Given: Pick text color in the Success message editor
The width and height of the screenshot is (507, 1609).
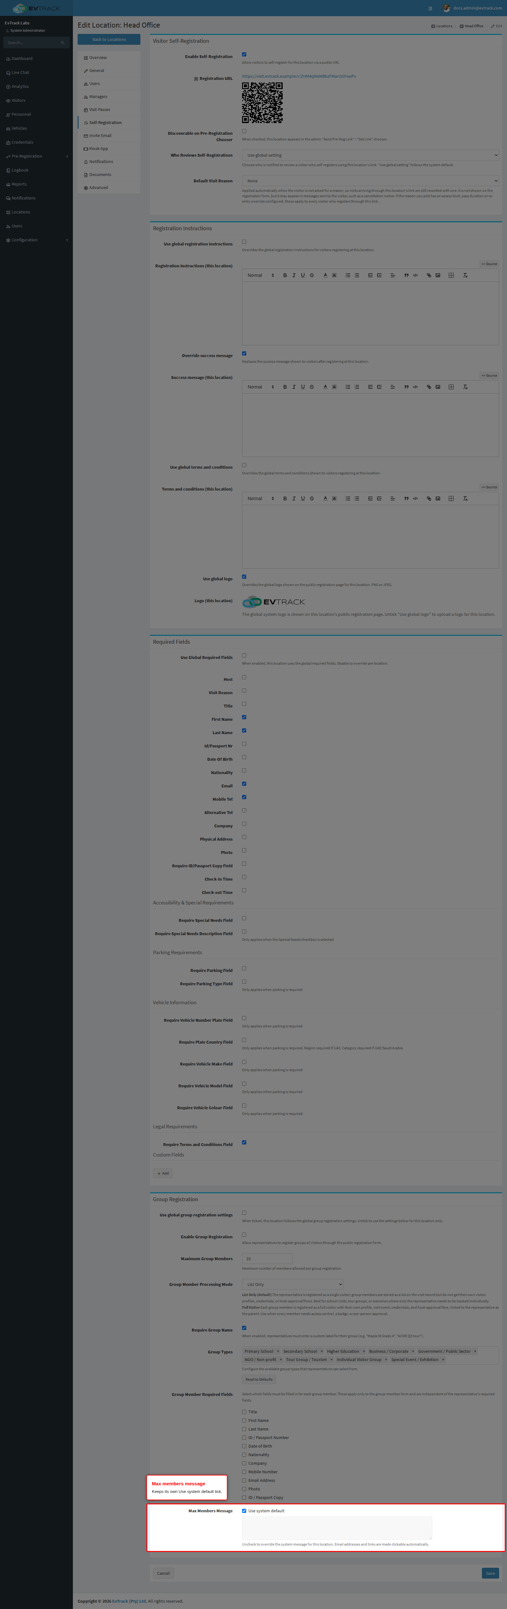Looking at the screenshot, I should click(x=325, y=387).
